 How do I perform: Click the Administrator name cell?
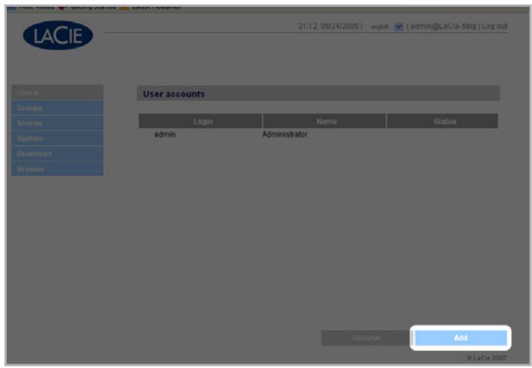285,134
